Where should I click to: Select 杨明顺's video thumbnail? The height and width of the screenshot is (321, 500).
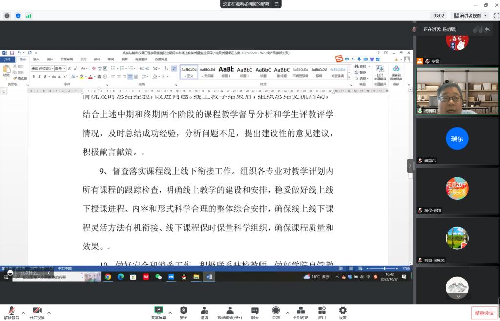(457, 91)
